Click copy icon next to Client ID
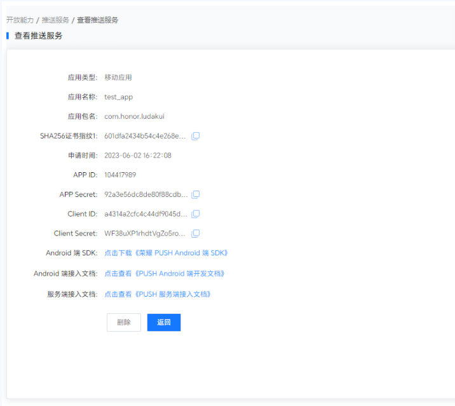Screen dimensions: 455x406 click(x=196, y=214)
